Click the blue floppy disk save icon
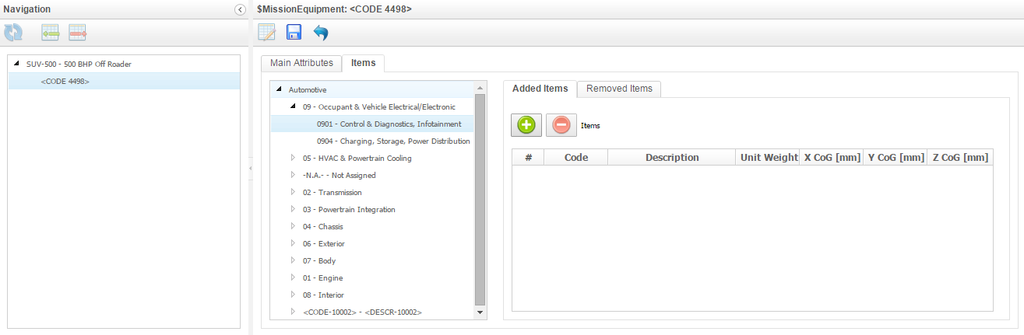This screenshot has height=335, width=1024. click(294, 32)
